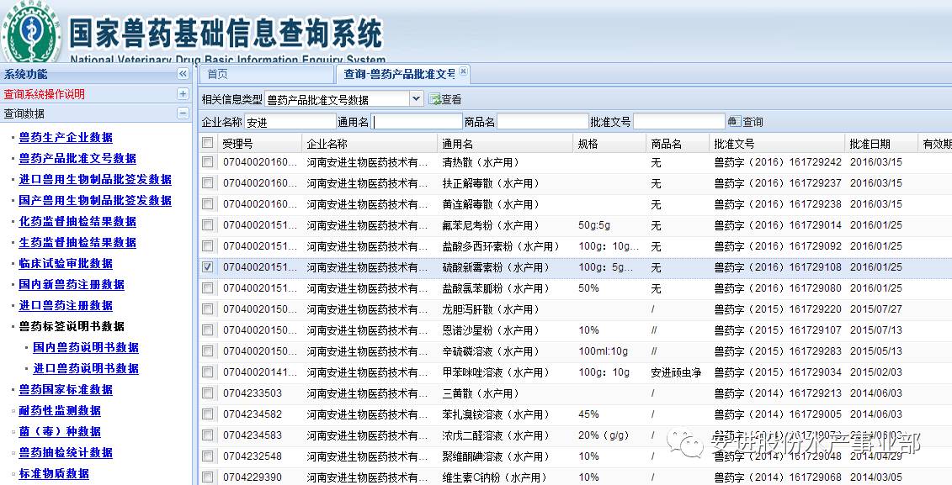
Task: Open 国内兽药说明书数据 link
Action: coord(86,347)
